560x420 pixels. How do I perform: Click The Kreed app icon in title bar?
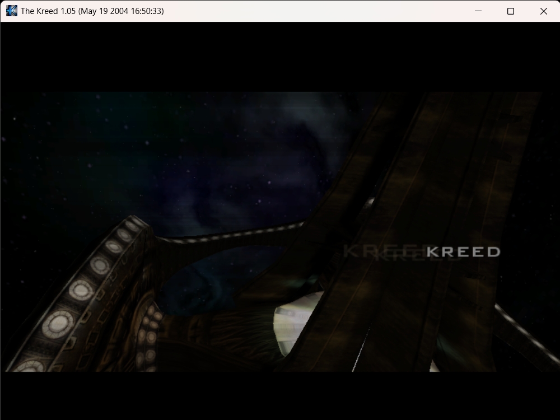pyautogui.click(x=11, y=11)
